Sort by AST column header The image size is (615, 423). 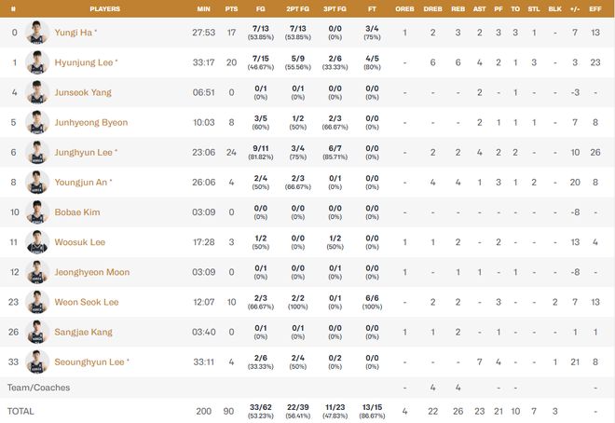pyautogui.click(x=479, y=8)
